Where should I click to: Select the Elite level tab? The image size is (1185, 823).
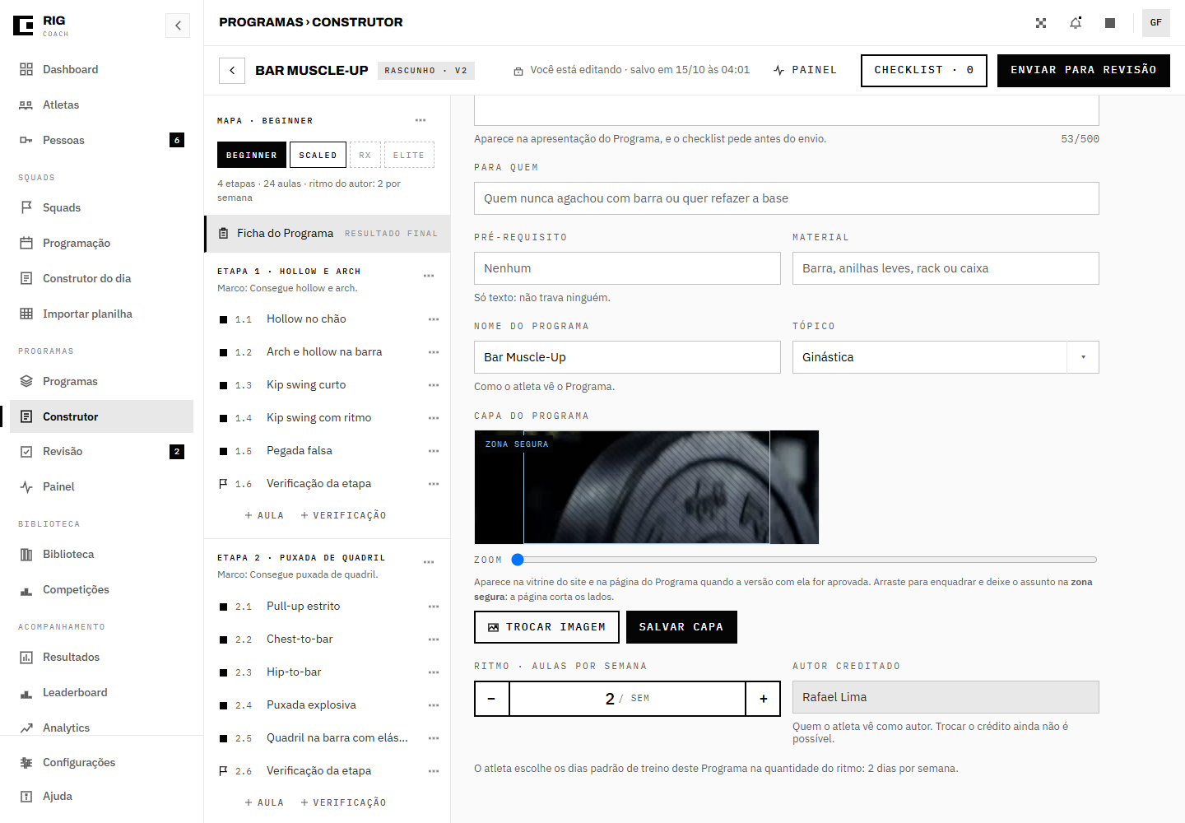point(409,155)
